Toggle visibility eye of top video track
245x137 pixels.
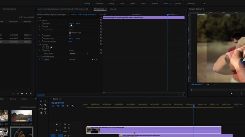tap(69, 124)
